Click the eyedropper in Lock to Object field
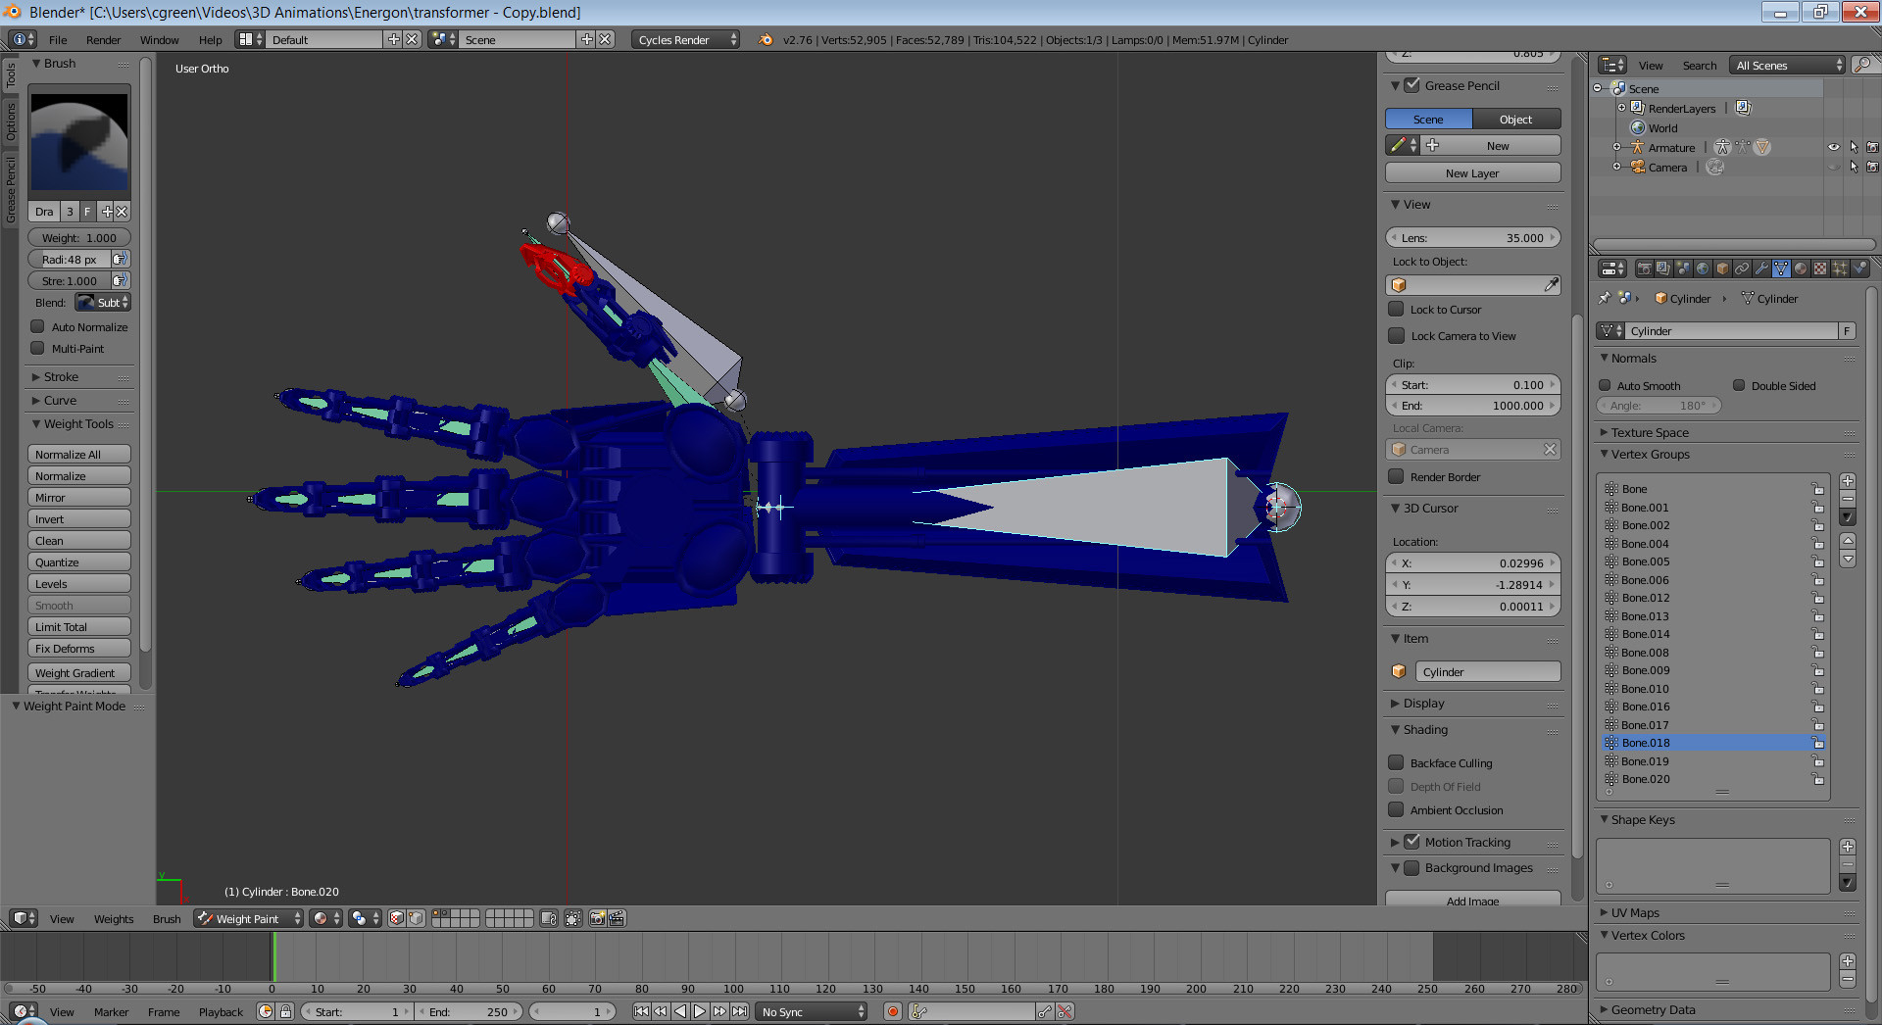The height and width of the screenshot is (1025, 1882). (x=1551, y=284)
